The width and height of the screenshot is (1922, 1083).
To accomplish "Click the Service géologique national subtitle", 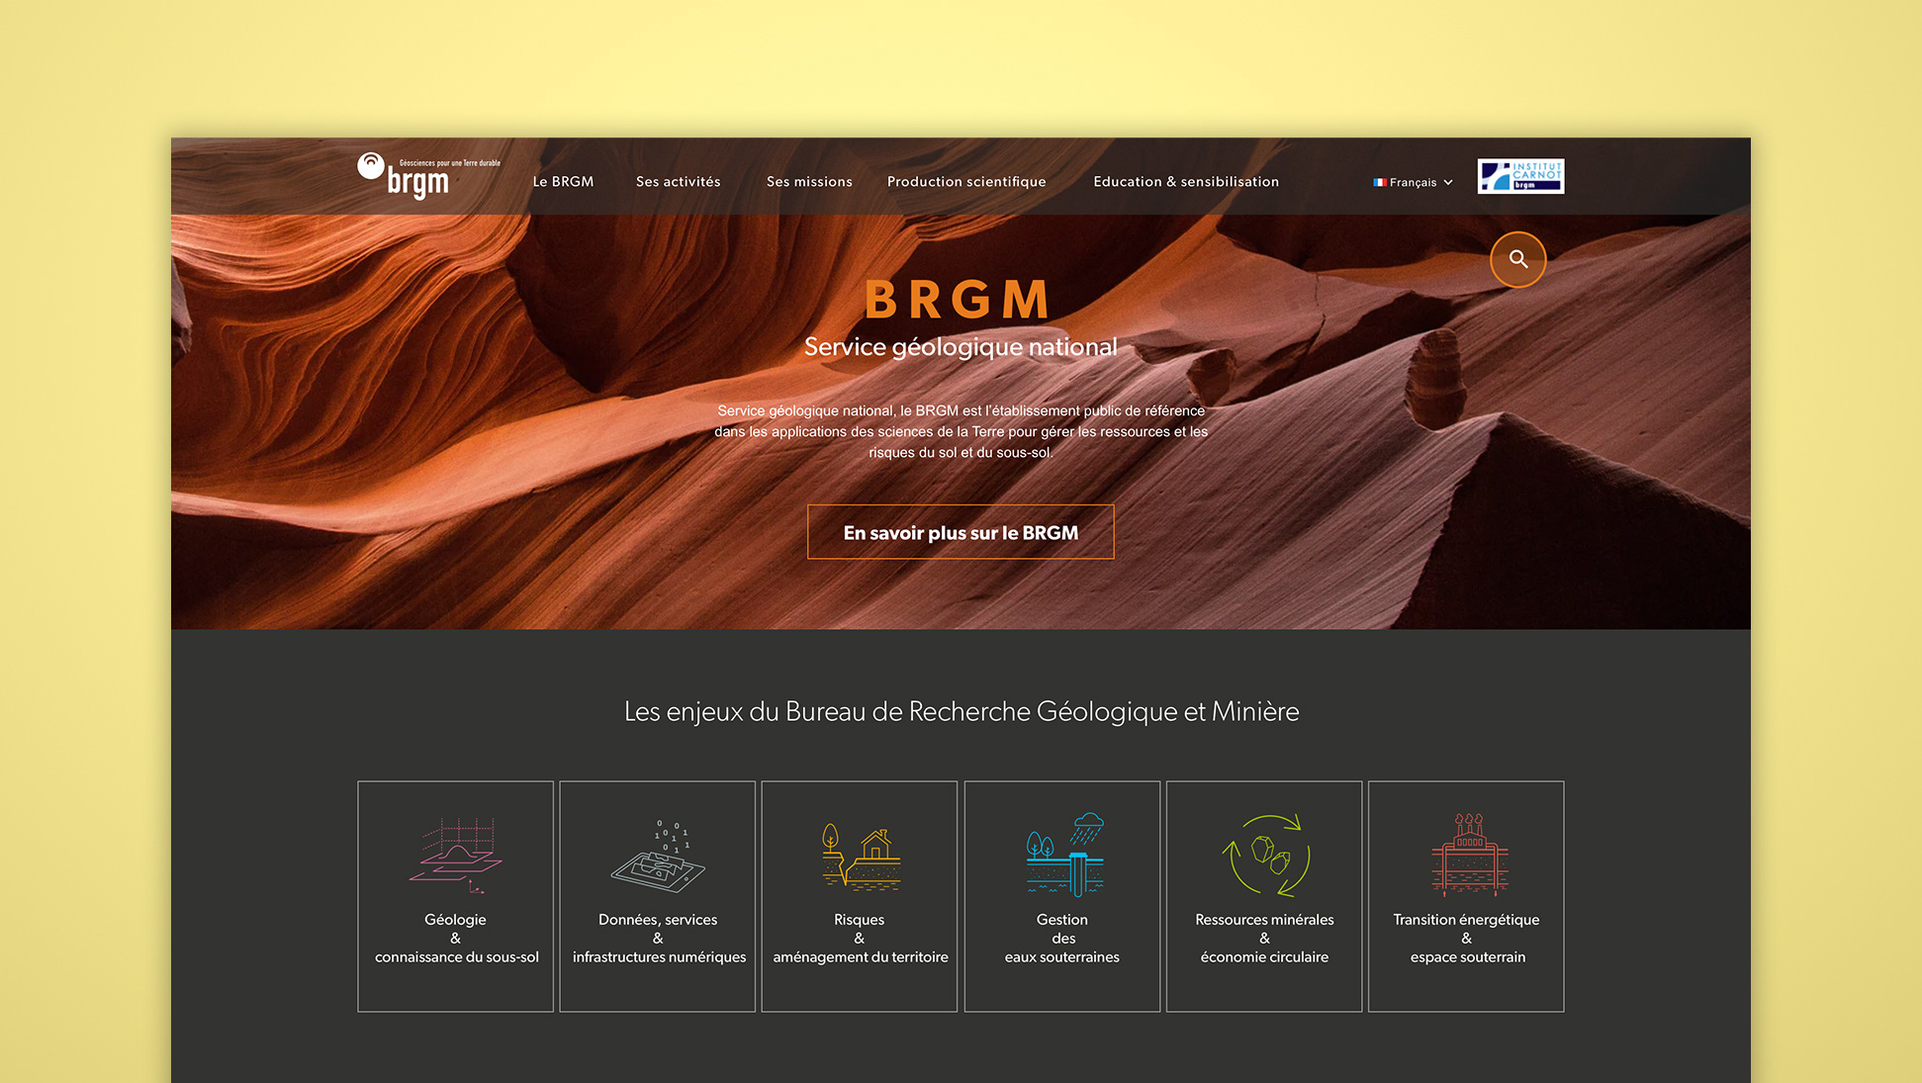I will point(961,347).
